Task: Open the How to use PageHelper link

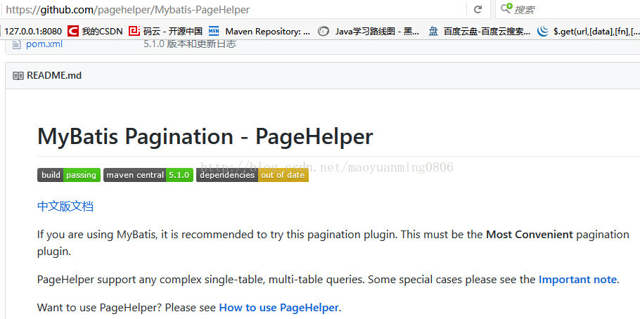Action: [279, 307]
